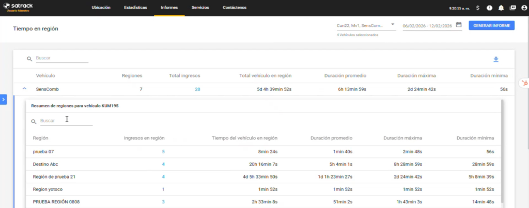Sort by Total ingresos column header

coord(184,75)
